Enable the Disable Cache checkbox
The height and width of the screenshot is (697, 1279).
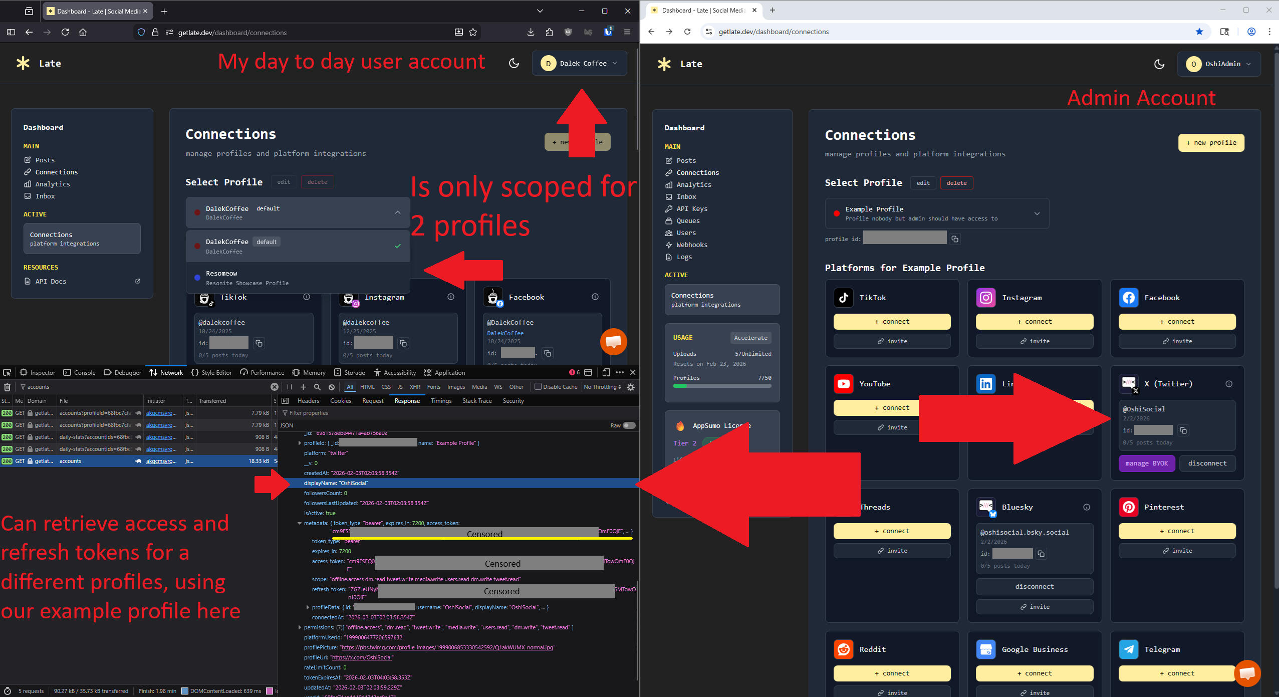[x=538, y=387]
